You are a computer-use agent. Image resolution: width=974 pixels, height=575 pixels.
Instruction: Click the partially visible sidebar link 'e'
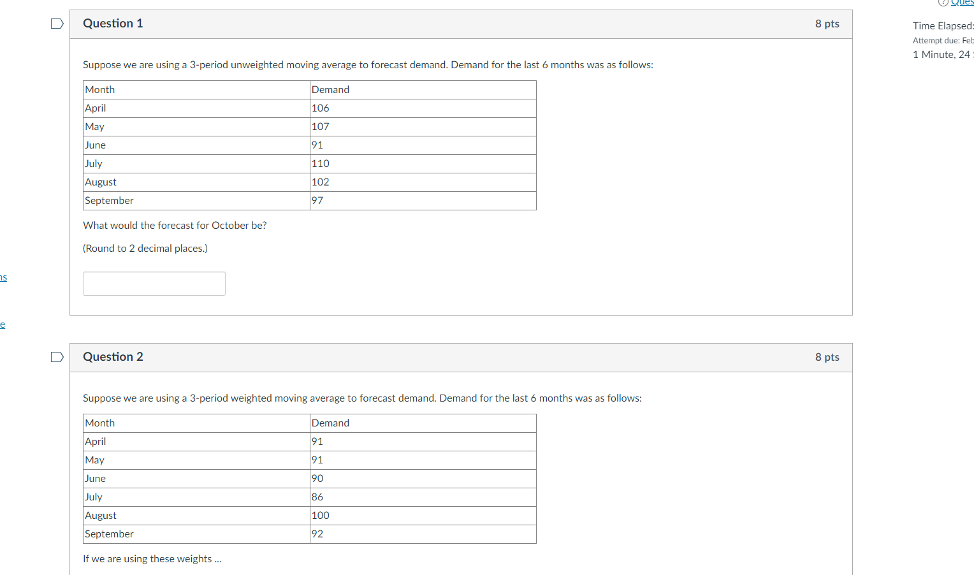[x=3, y=324]
